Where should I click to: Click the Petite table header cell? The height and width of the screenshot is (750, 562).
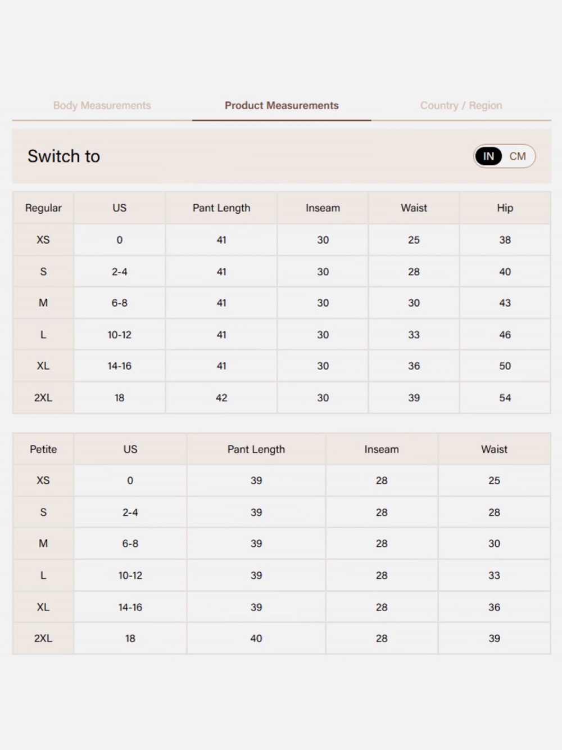click(x=43, y=449)
